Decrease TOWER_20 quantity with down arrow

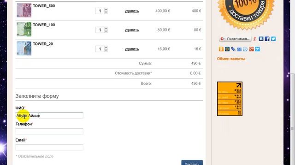pyautogui.click(x=106, y=50)
